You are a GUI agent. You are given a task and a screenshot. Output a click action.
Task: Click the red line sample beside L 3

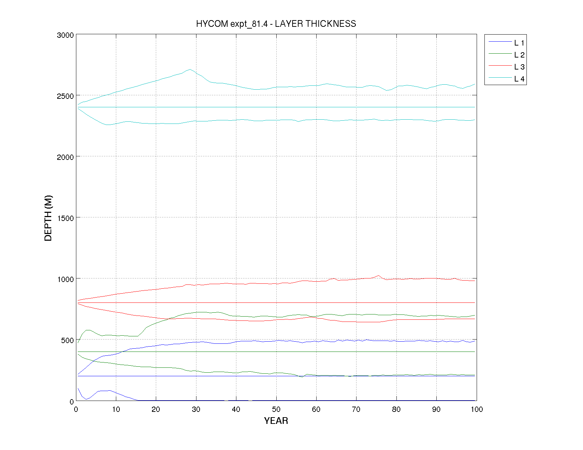click(x=500, y=66)
